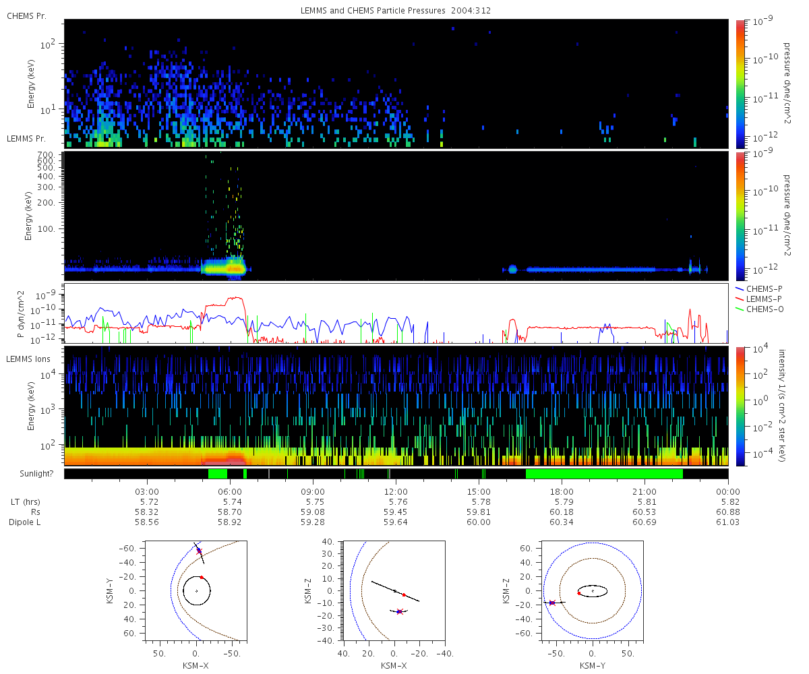Click the top CHEMS pressure color bar

click(x=741, y=83)
